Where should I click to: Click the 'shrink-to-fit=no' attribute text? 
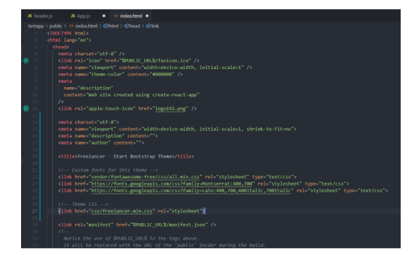tap(269, 129)
